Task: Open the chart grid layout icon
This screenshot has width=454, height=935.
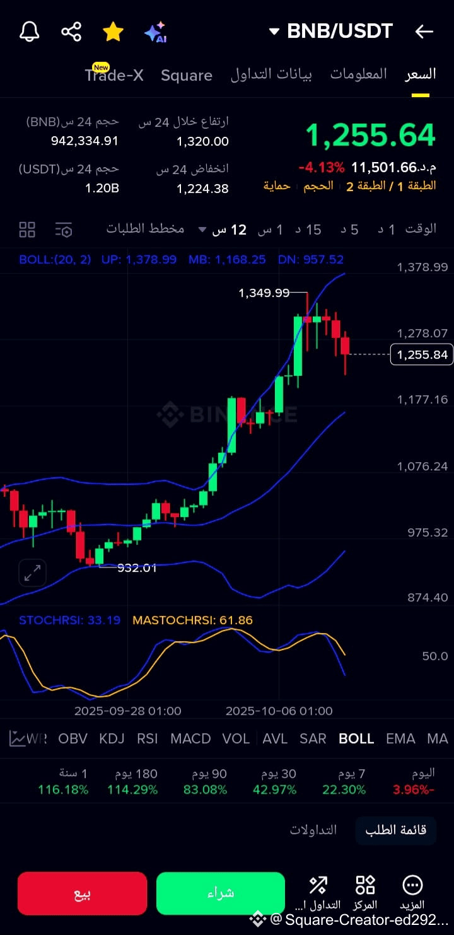Action: tap(27, 229)
